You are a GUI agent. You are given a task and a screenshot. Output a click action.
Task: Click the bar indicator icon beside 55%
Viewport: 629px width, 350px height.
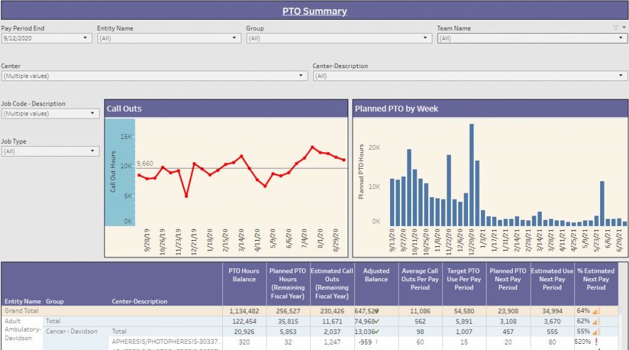point(596,332)
